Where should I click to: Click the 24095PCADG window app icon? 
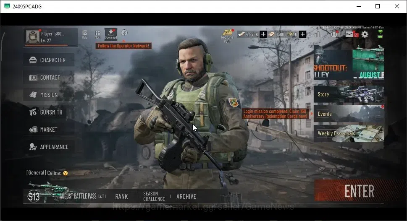(7, 6)
